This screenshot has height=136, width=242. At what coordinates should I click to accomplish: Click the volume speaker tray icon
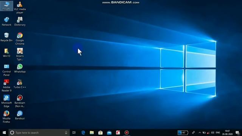(x=213, y=133)
